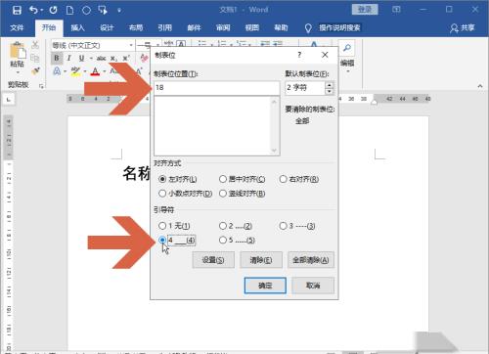Click the Paste clipboard icon
The height and width of the screenshot is (354, 489).
(18, 52)
